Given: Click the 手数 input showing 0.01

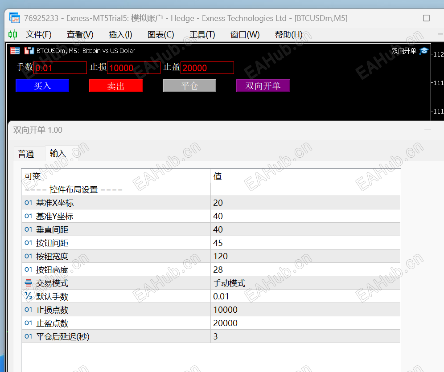Looking at the screenshot, I should coord(60,67).
